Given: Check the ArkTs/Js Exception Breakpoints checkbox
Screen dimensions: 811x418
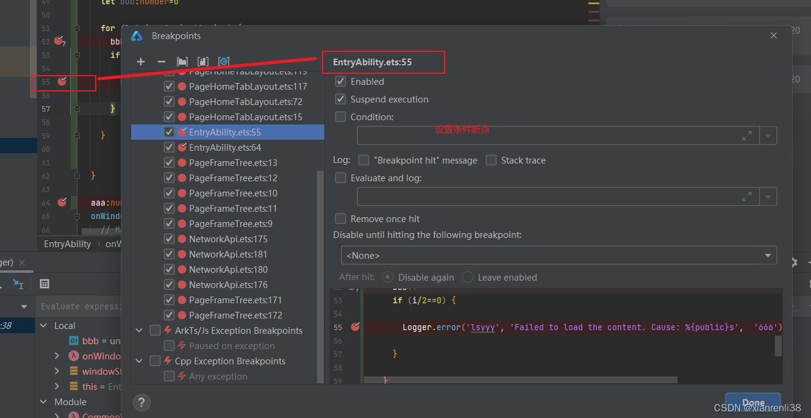Looking at the screenshot, I should pos(155,330).
